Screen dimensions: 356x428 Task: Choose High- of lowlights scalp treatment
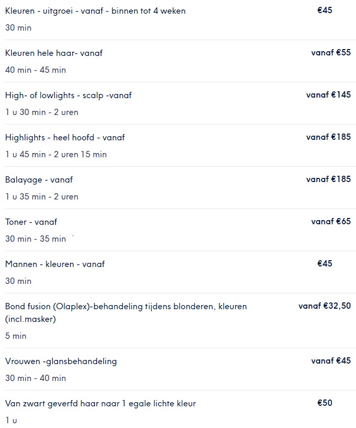point(180,103)
